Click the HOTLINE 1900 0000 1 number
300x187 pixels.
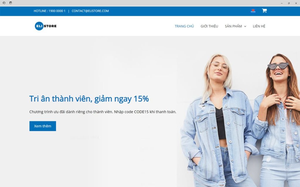click(x=50, y=11)
